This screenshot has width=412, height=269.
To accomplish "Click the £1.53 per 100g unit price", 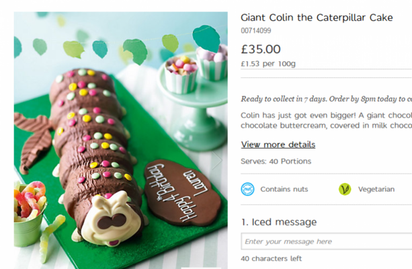I will pyautogui.click(x=267, y=64).
